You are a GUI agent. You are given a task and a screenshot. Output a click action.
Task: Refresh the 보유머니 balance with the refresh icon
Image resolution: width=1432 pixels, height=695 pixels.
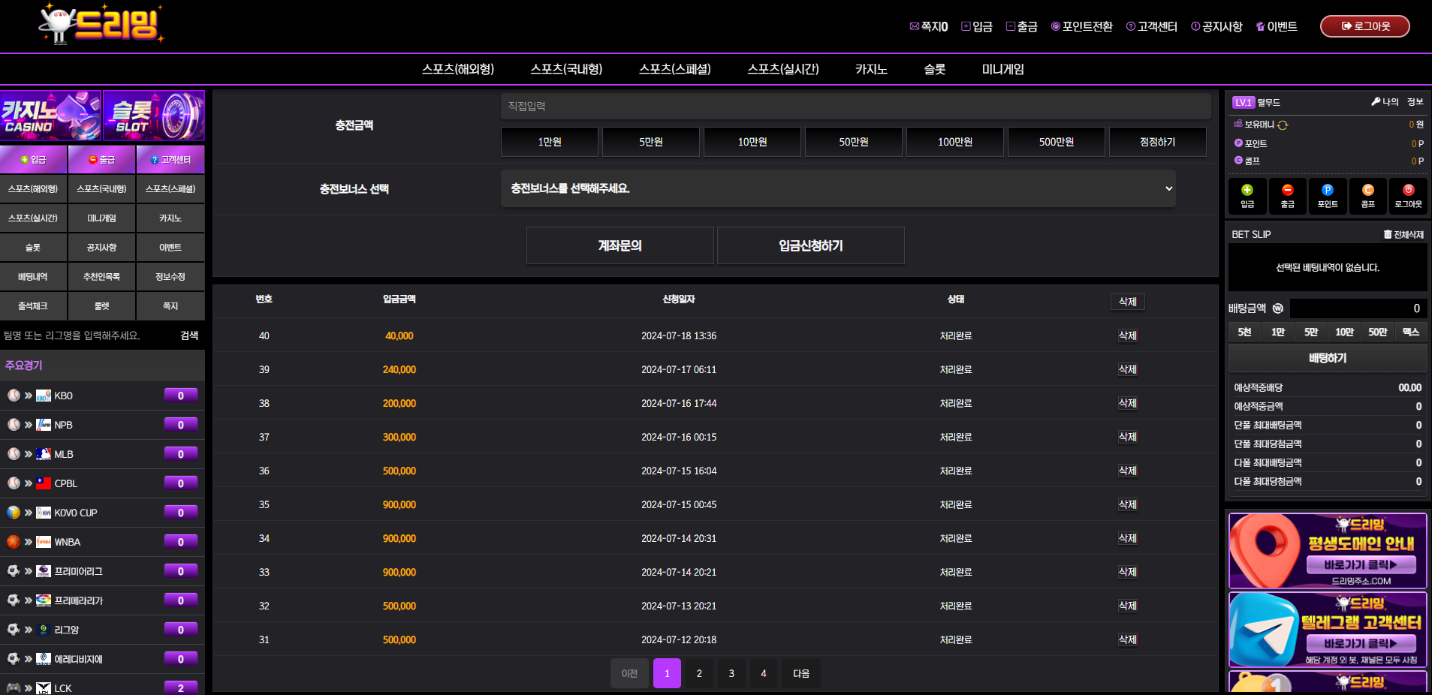click(x=1283, y=125)
